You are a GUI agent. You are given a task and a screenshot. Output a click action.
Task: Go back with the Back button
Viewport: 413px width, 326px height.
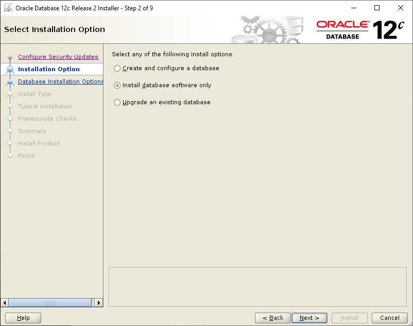(273, 318)
